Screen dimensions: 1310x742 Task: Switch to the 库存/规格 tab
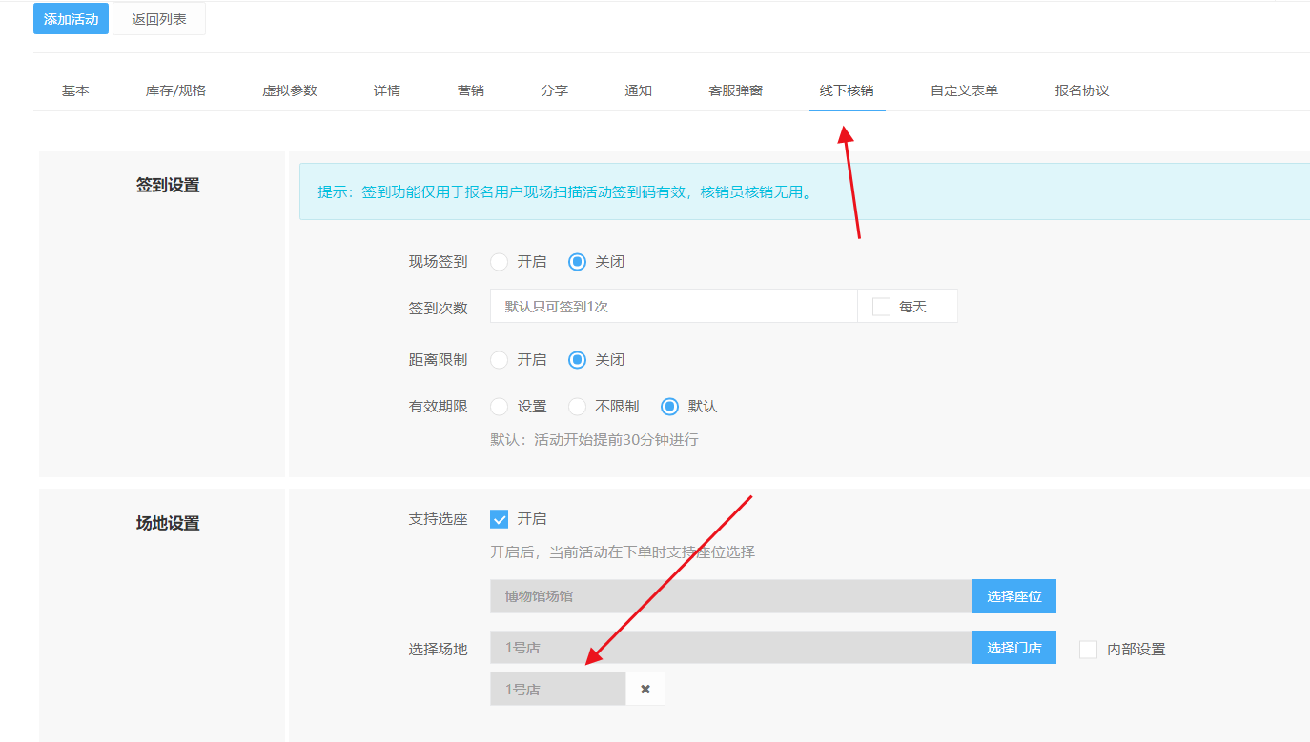[175, 90]
